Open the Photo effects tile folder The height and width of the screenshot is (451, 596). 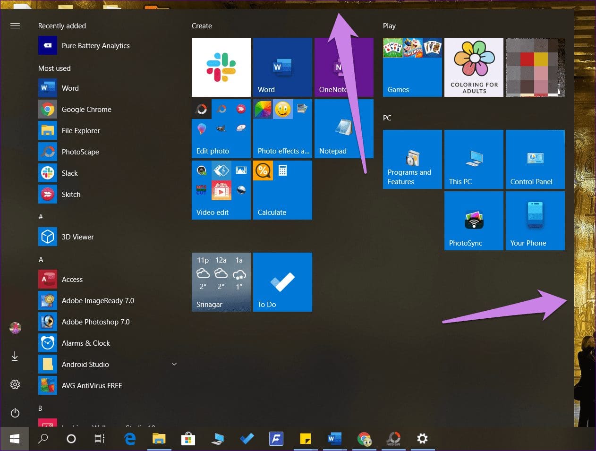282,128
